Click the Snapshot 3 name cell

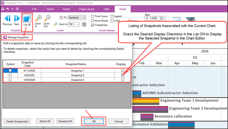tap(78, 80)
